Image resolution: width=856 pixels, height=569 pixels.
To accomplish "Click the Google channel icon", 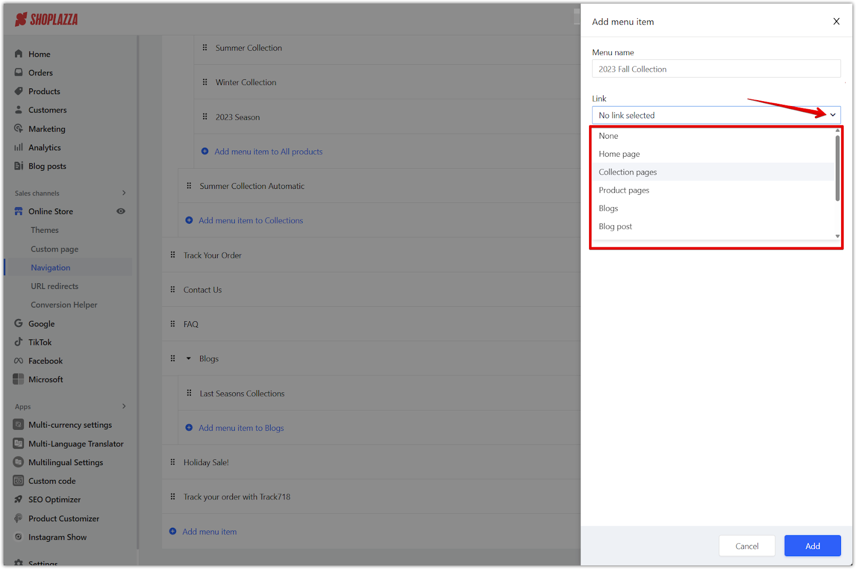I will point(19,323).
